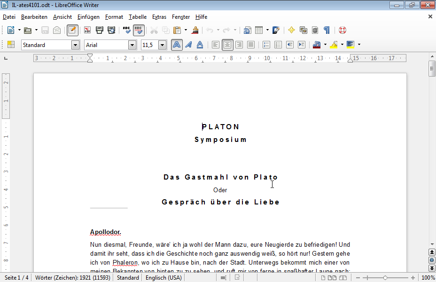436x282 pixels.
Task: Insert Hyperlink icon in toolbar
Action: coord(247,30)
